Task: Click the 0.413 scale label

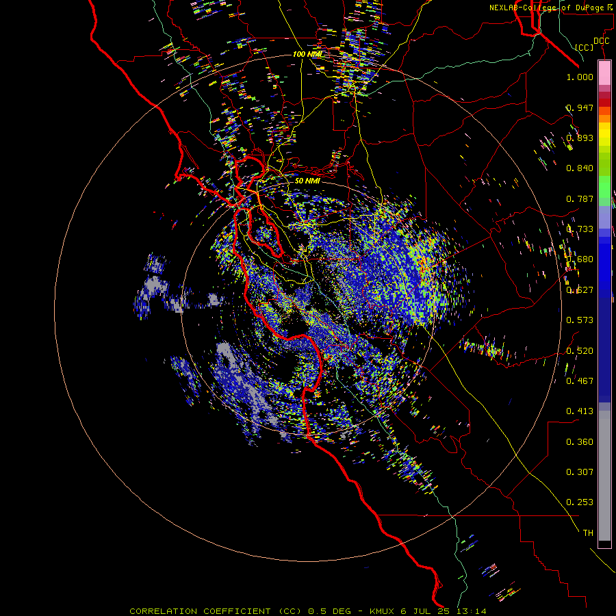Action: (580, 411)
